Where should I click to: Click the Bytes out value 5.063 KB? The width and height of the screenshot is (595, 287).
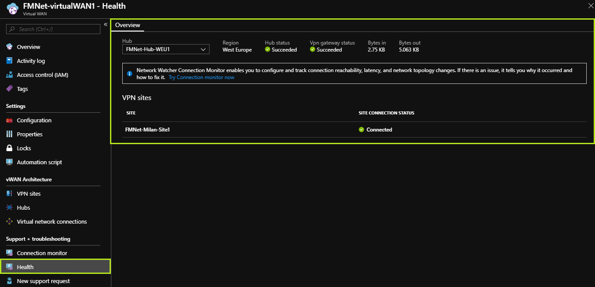pos(409,50)
